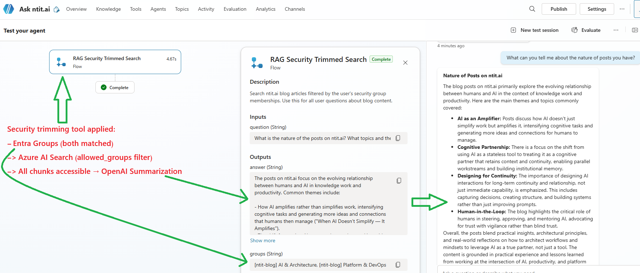This screenshot has width=640, height=273.
Task: Click the user message about nature of posts
Action: pyautogui.click(x=570, y=58)
